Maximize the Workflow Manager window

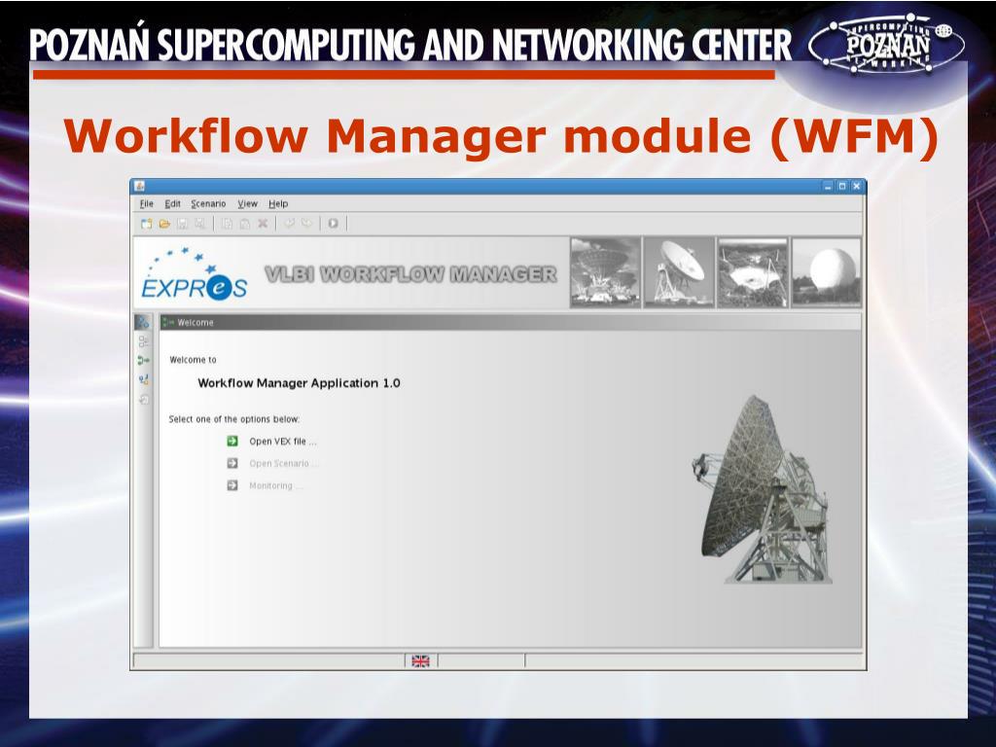coord(842,186)
